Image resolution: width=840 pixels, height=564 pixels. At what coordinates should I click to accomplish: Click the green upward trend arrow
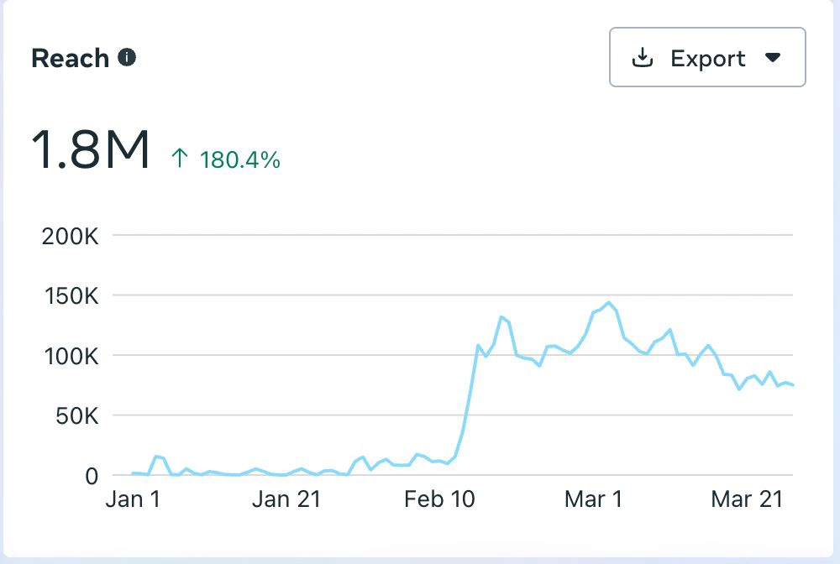pos(180,159)
